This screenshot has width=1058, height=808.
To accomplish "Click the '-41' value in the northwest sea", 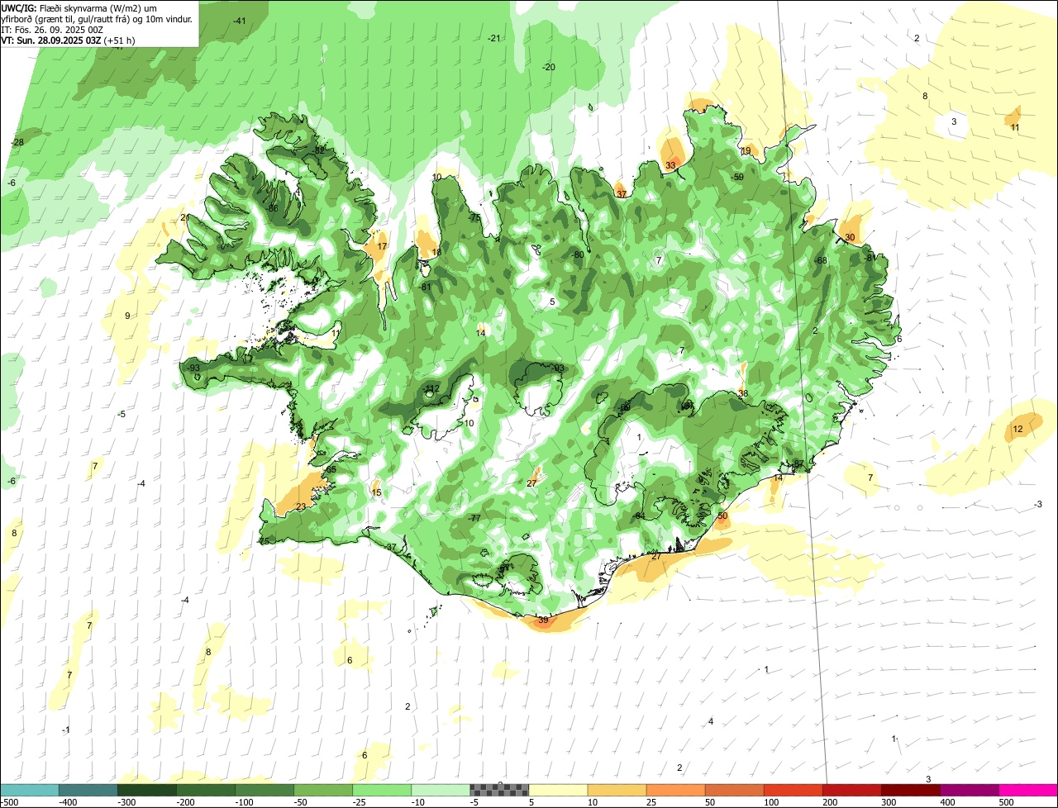I will coord(239,21).
